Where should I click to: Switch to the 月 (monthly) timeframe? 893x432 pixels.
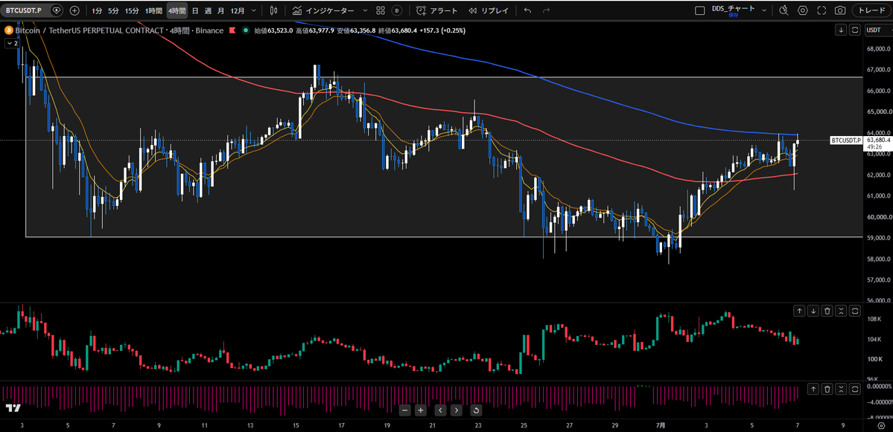pyautogui.click(x=220, y=10)
